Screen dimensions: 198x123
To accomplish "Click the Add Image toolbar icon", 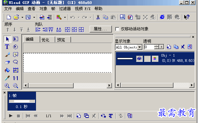I will [x=42, y=17].
